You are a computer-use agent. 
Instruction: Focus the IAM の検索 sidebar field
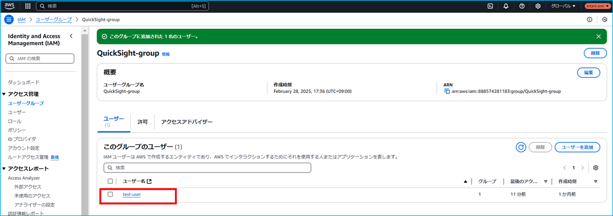(x=40, y=58)
